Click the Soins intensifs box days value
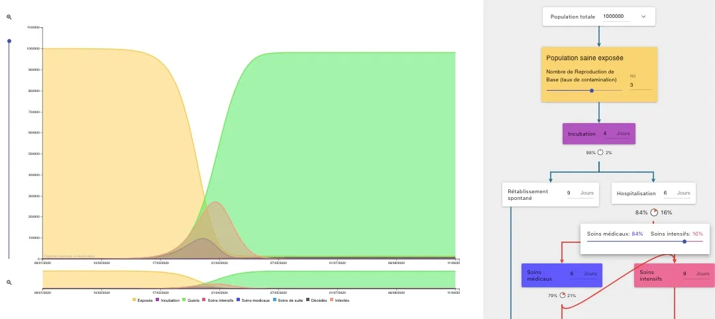 685,273
